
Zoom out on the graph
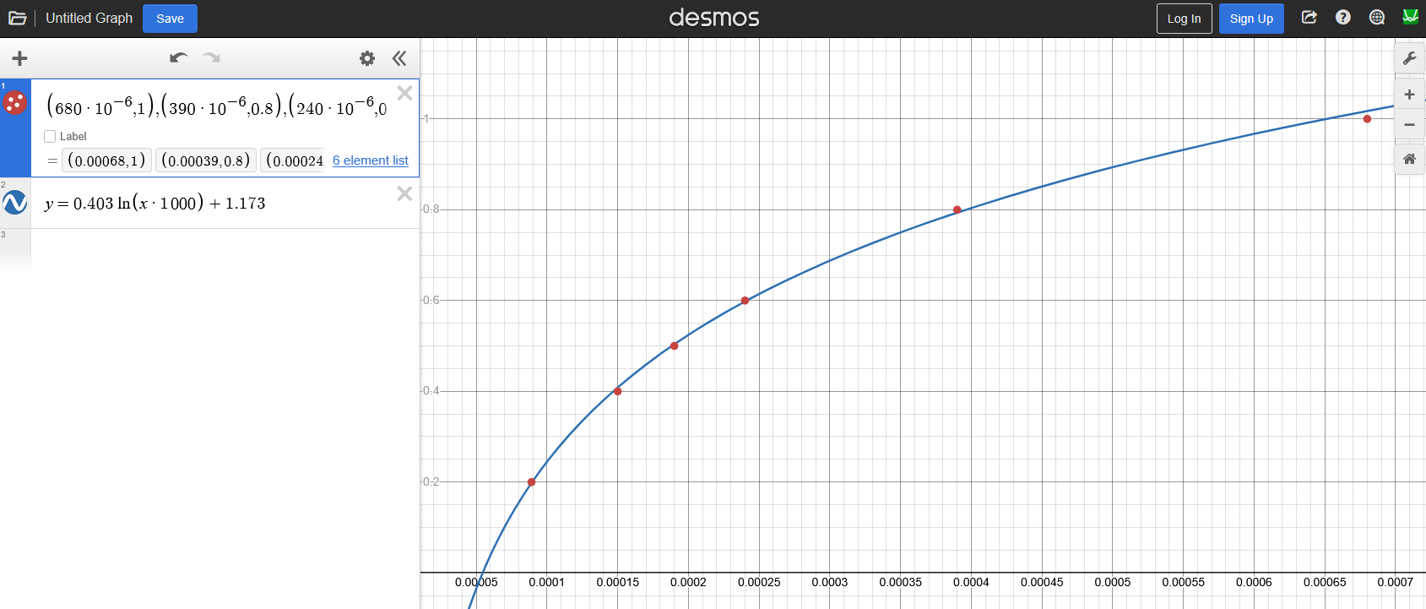1409,125
